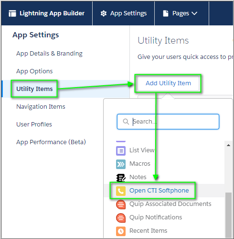Click the Quip Associated Documents icon
Screen dimensions: 234x239
coord(121,205)
